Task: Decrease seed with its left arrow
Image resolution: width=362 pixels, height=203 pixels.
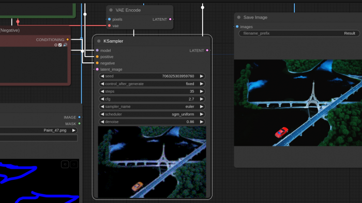Action: [102, 76]
